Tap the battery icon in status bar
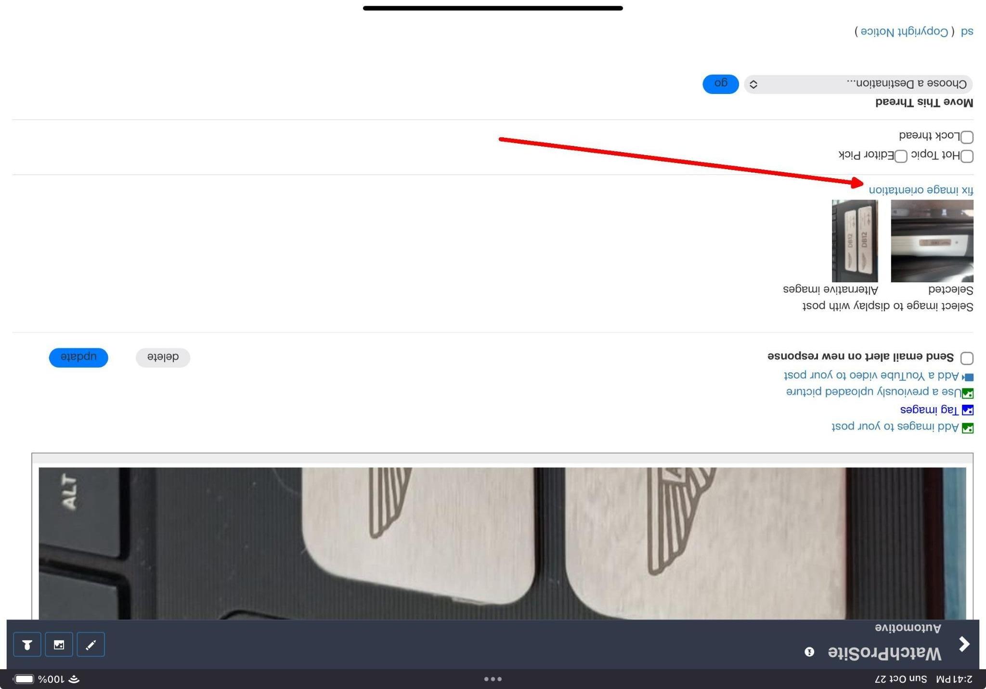This screenshot has width=986, height=689. coord(24,679)
